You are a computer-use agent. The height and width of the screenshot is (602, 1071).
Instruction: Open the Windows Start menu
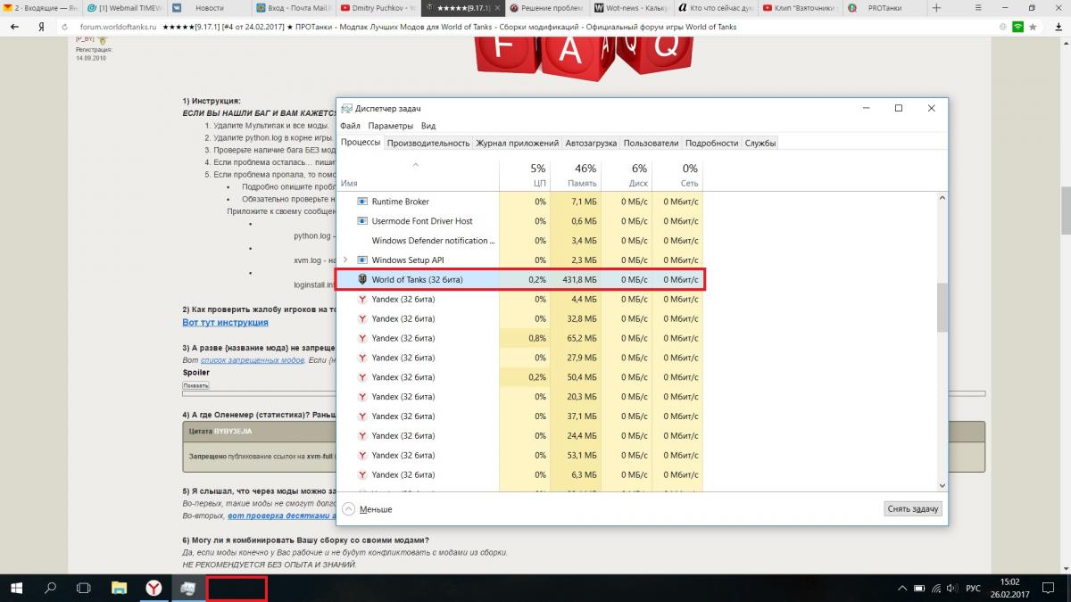click(x=17, y=588)
